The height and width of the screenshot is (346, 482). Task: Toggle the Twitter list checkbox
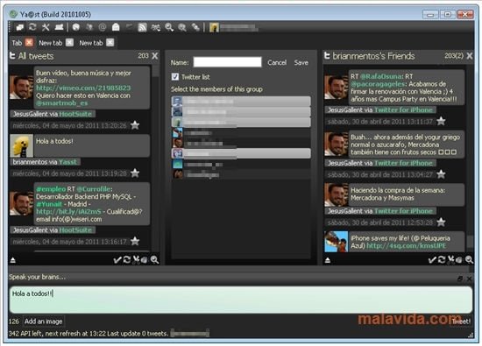(x=175, y=76)
